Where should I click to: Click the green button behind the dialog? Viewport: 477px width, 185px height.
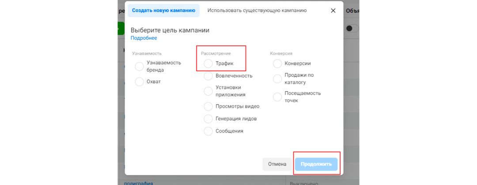[121, 28]
